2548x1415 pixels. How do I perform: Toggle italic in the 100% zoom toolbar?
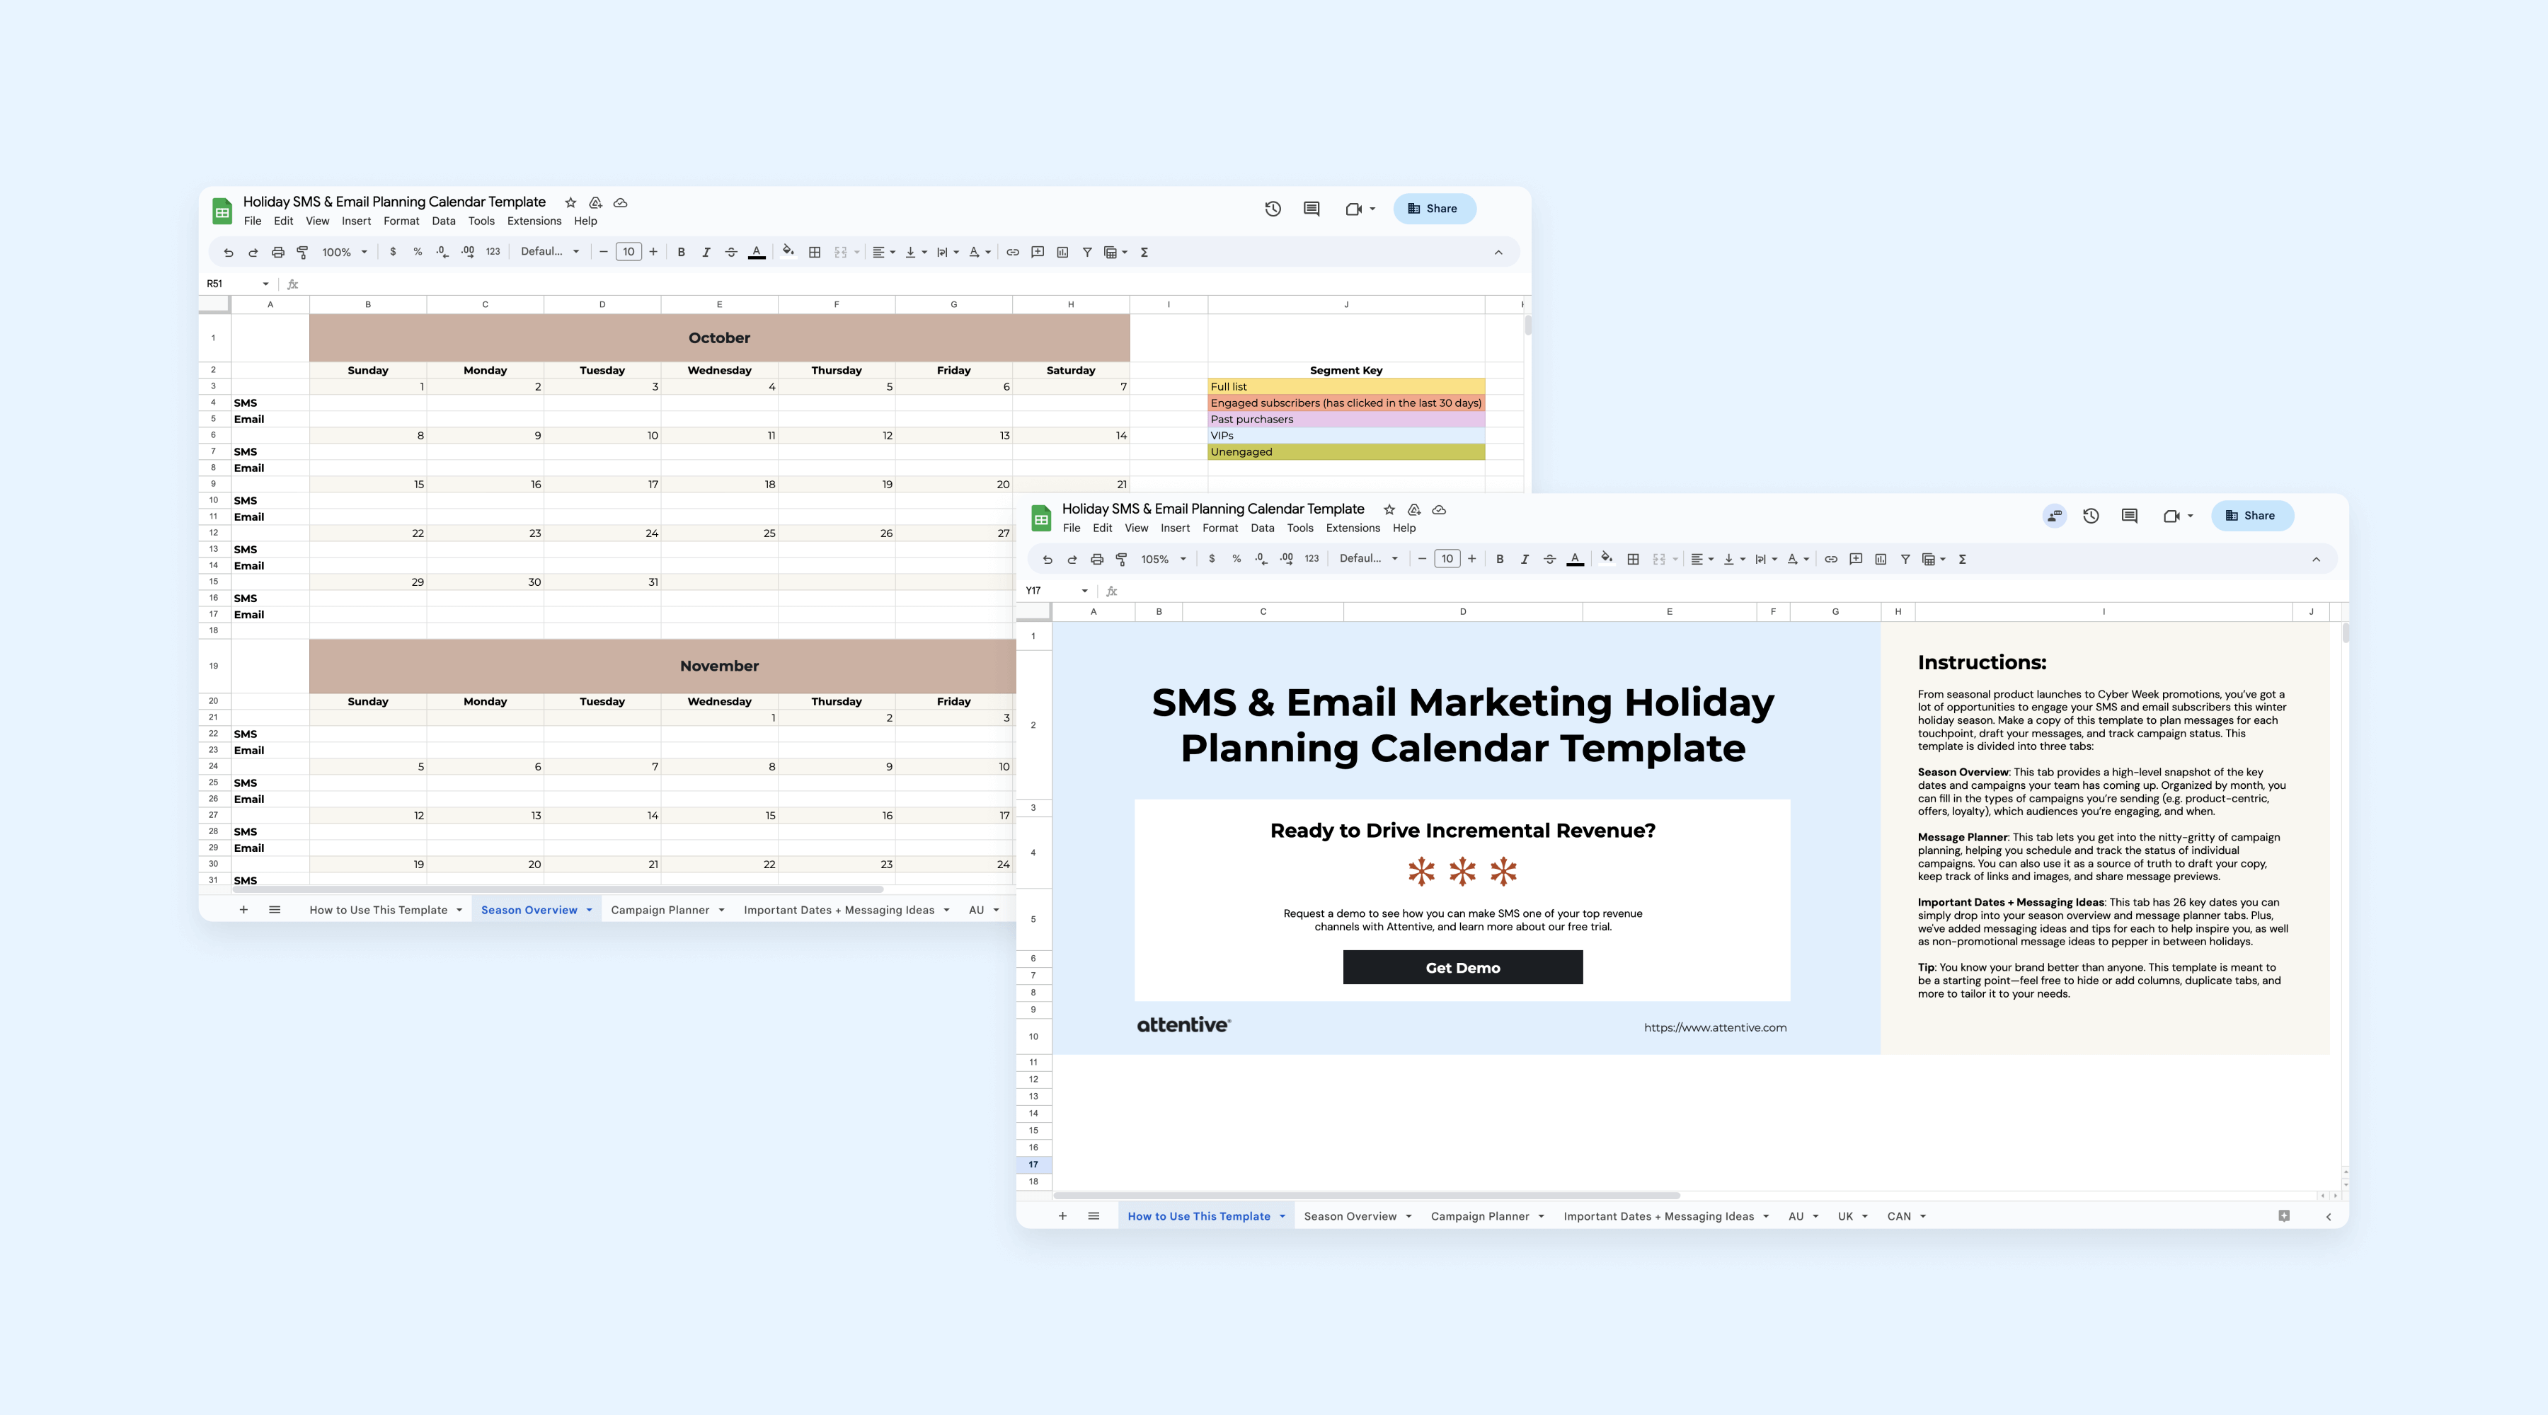coord(706,252)
